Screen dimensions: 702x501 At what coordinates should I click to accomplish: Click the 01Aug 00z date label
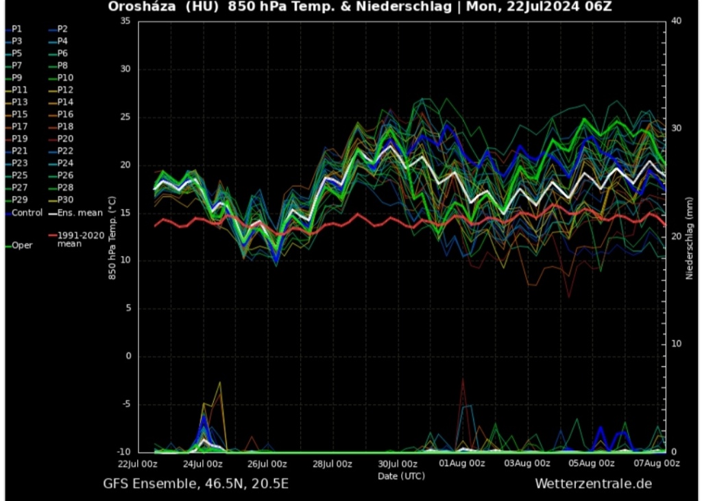click(463, 464)
